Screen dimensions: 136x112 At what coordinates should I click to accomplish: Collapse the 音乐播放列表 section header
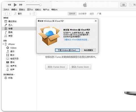[9, 74]
